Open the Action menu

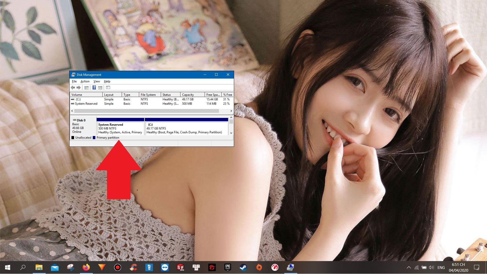coord(85,81)
